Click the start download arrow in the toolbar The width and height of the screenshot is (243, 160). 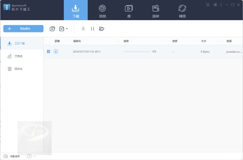83,29
